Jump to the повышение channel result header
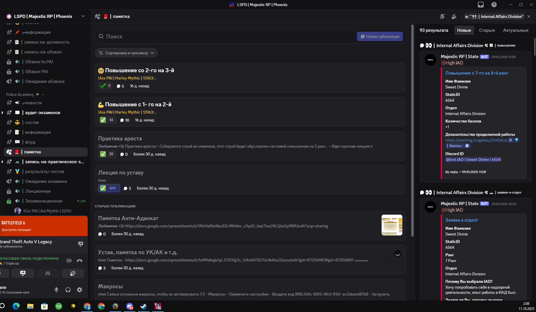This screenshot has height=312, width=536. pos(468,45)
